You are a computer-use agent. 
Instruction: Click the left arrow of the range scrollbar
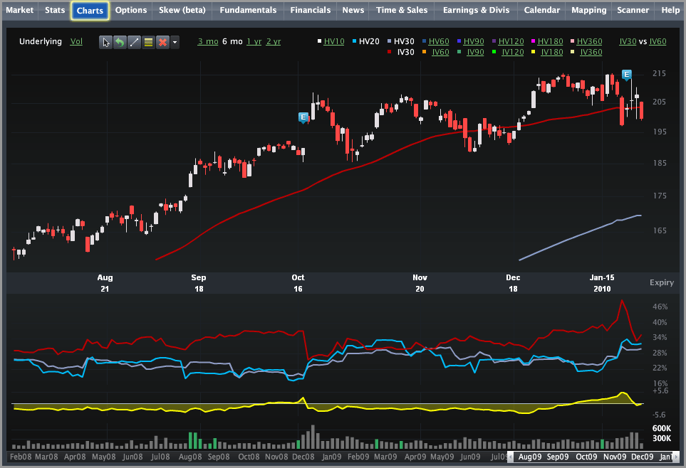click(x=511, y=457)
